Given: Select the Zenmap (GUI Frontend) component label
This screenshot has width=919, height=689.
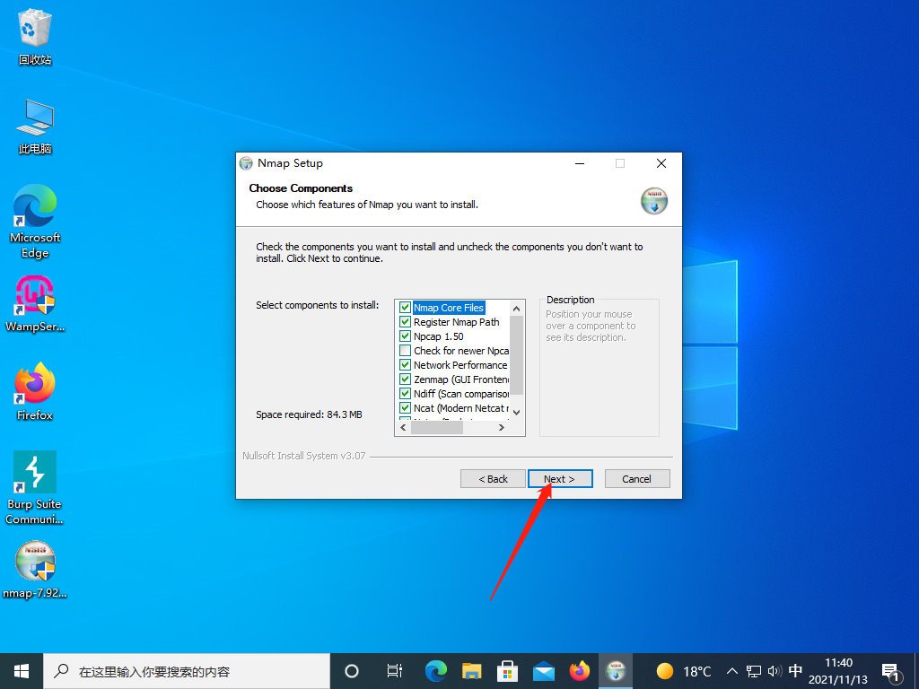Looking at the screenshot, I should click(x=461, y=379).
